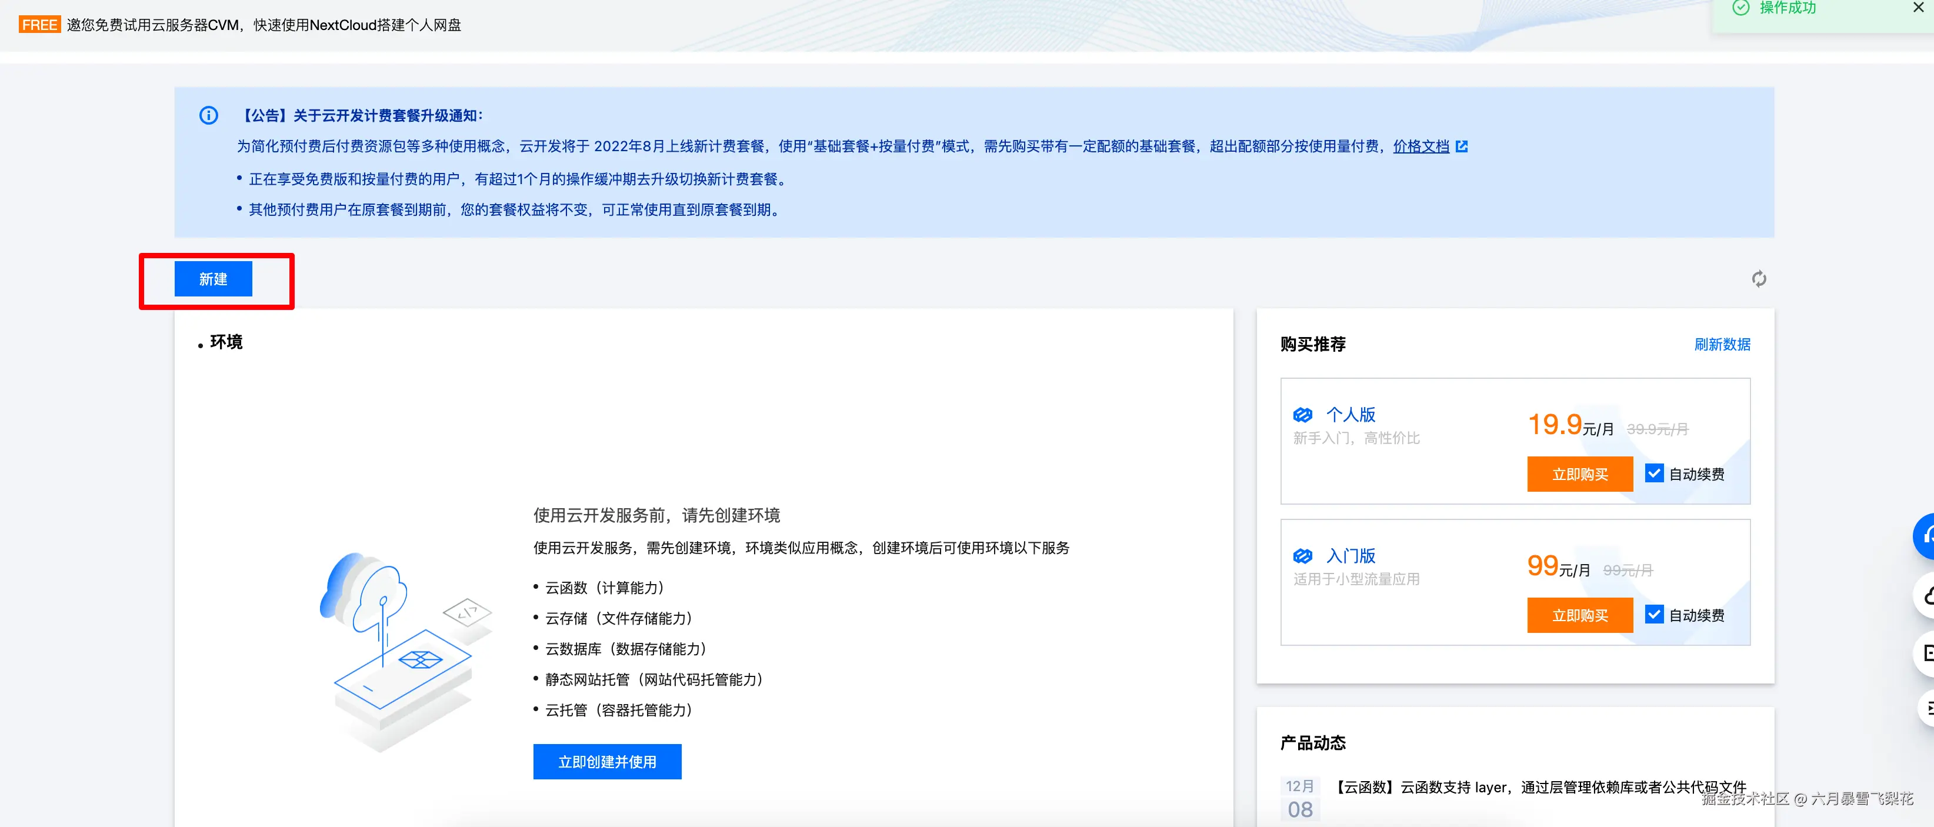Open the NextCloud CVM free trial banner text
The height and width of the screenshot is (827, 1934).
coord(264,25)
